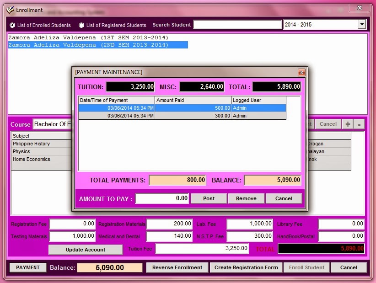
Task: Click the Post button
Action: pyautogui.click(x=209, y=198)
